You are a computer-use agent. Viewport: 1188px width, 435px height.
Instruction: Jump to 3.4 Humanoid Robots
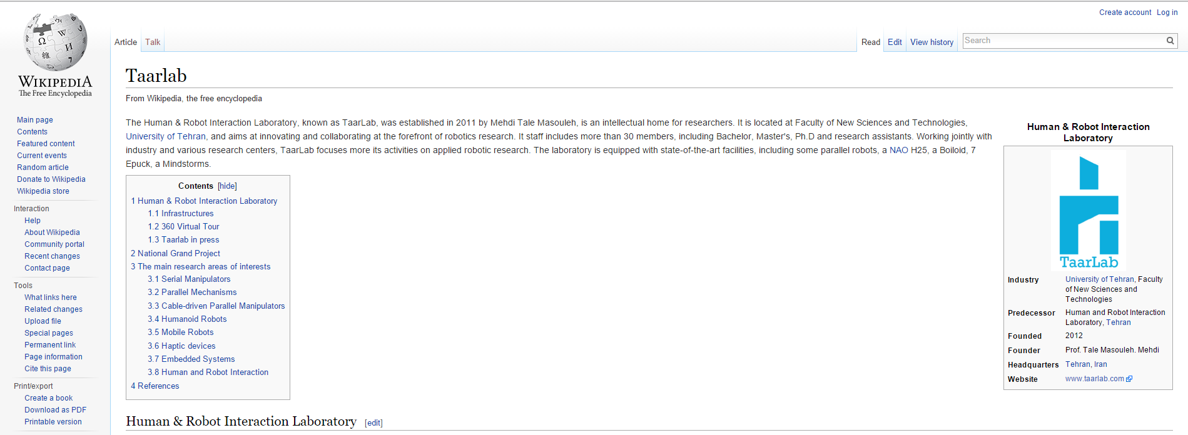[187, 319]
